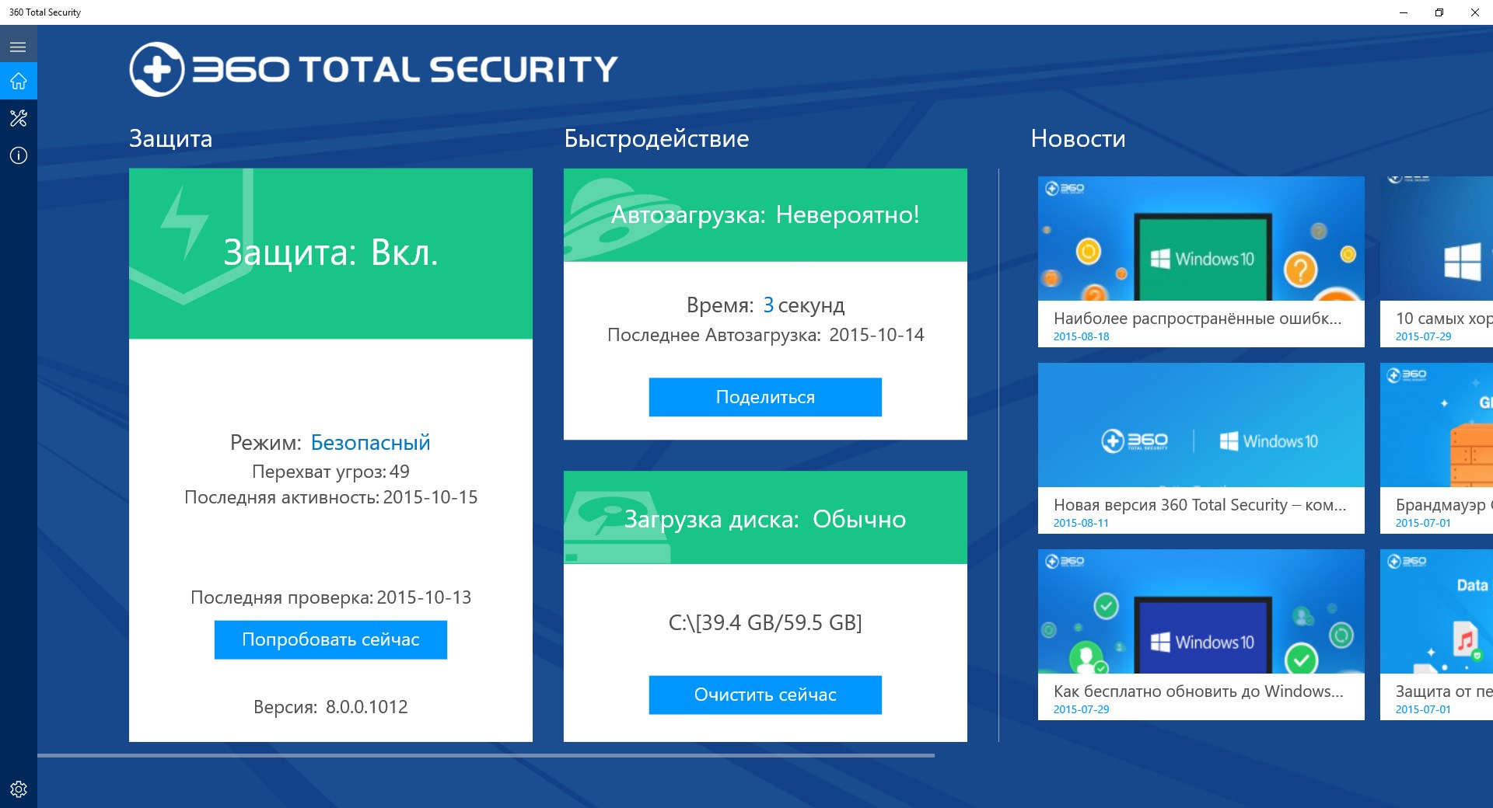
Task: Click the Последнее Автозагрузка: 2015-10-14 text
Action: 765,335
